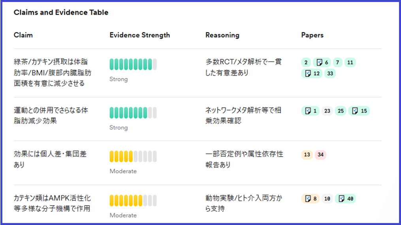Click paper reference 33
This screenshot has width=401, height=225.
(330, 73)
